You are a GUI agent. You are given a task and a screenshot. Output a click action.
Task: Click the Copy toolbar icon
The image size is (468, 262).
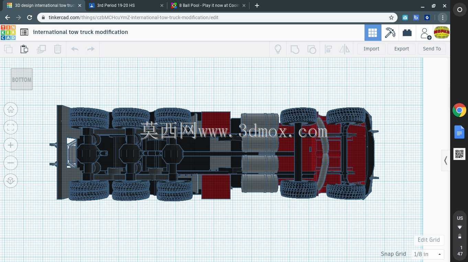(x=8, y=49)
